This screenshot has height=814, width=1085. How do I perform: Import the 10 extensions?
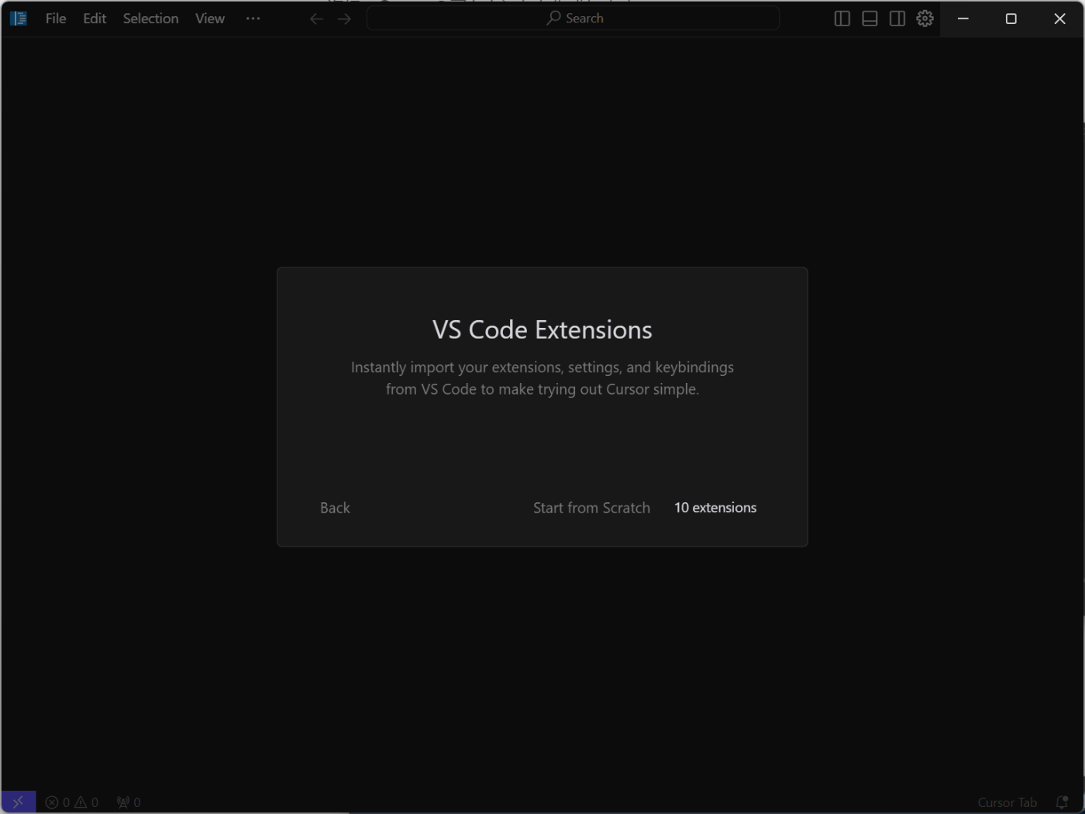pyautogui.click(x=715, y=508)
